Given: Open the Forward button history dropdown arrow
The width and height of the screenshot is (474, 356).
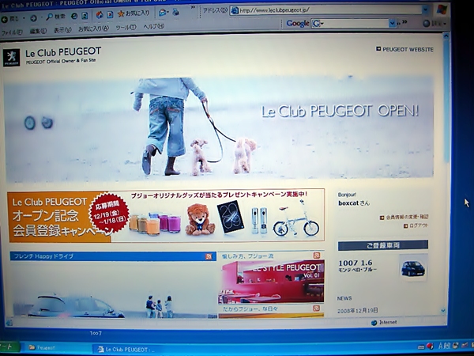Looking at the screenshot, I should click(41, 18).
